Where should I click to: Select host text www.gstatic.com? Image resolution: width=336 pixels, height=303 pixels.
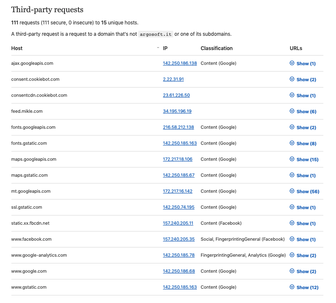coord(29,287)
